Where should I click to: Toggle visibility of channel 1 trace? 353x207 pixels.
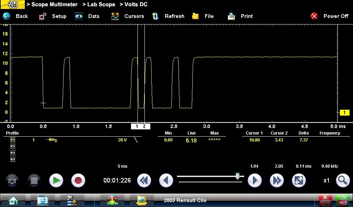[x=13, y=140]
